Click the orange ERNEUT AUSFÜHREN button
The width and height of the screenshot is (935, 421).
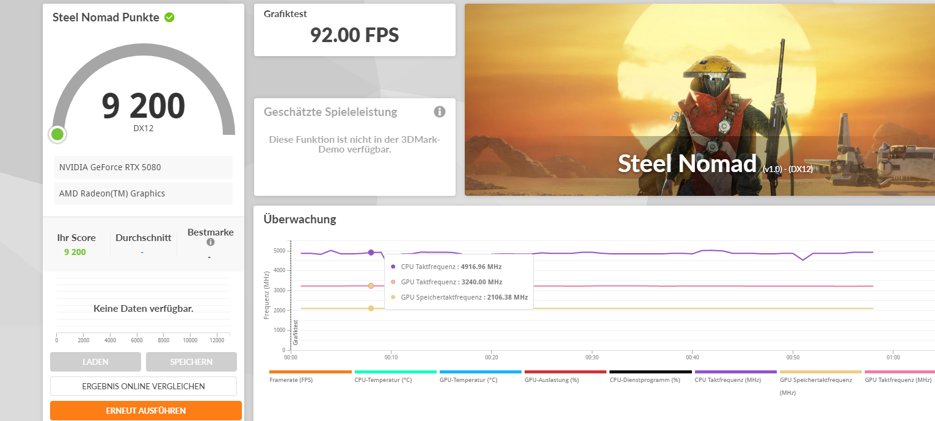pyautogui.click(x=146, y=411)
